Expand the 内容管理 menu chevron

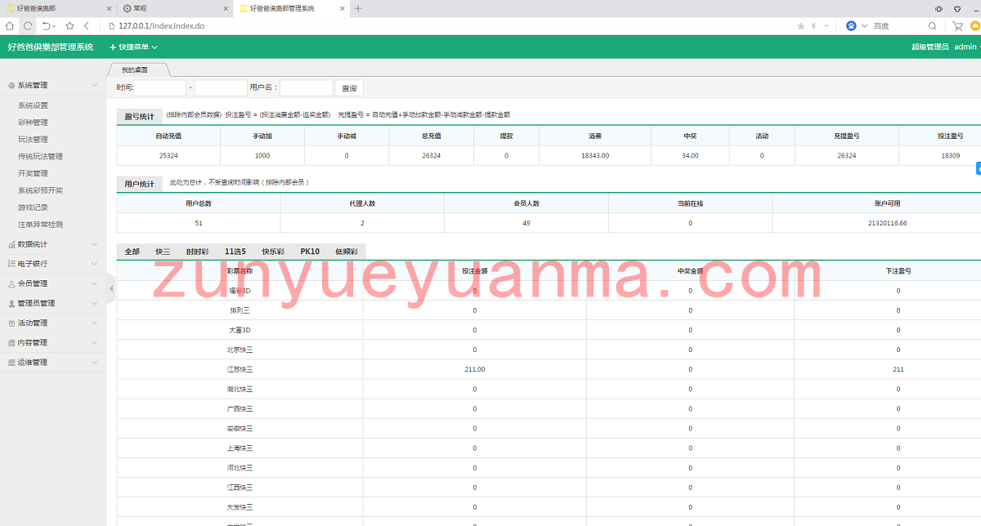pyautogui.click(x=95, y=342)
